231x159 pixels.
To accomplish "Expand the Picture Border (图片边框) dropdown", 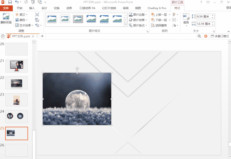I will (x=138, y=15).
